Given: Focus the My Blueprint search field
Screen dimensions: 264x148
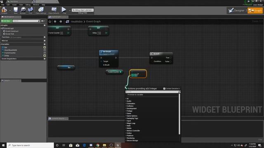Looking at the screenshot, I should point(26,21).
